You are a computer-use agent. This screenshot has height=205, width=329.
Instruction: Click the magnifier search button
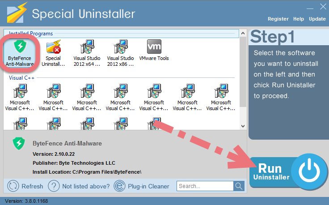(x=239, y=186)
